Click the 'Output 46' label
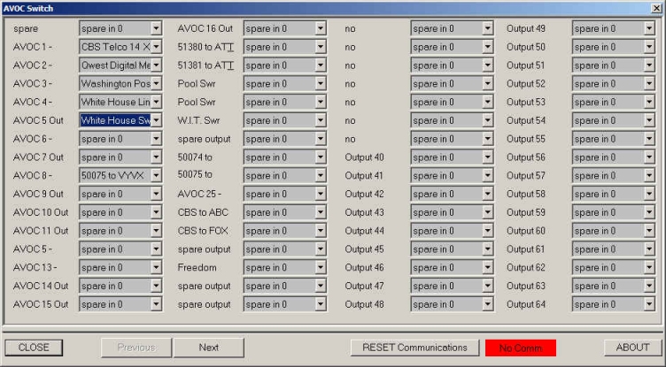Image resolution: width=666 pixels, height=367 pixels. 364,268
